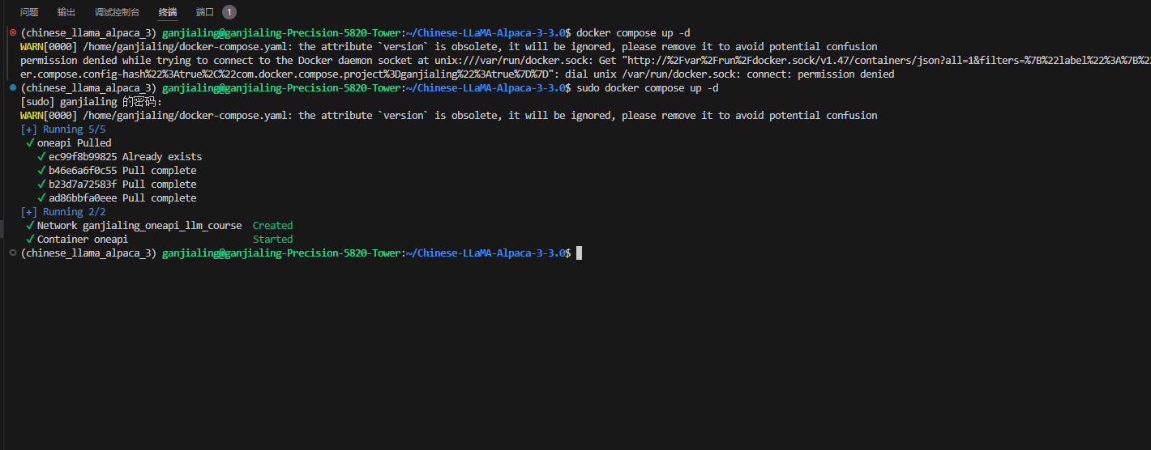
Task: Click 'ad86bbfa0eee Pull complete' text
Action: tap(122, 198)
